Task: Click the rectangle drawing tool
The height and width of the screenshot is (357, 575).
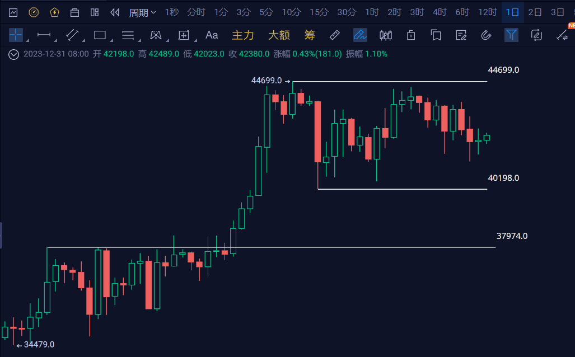Action: click(100, 35)
